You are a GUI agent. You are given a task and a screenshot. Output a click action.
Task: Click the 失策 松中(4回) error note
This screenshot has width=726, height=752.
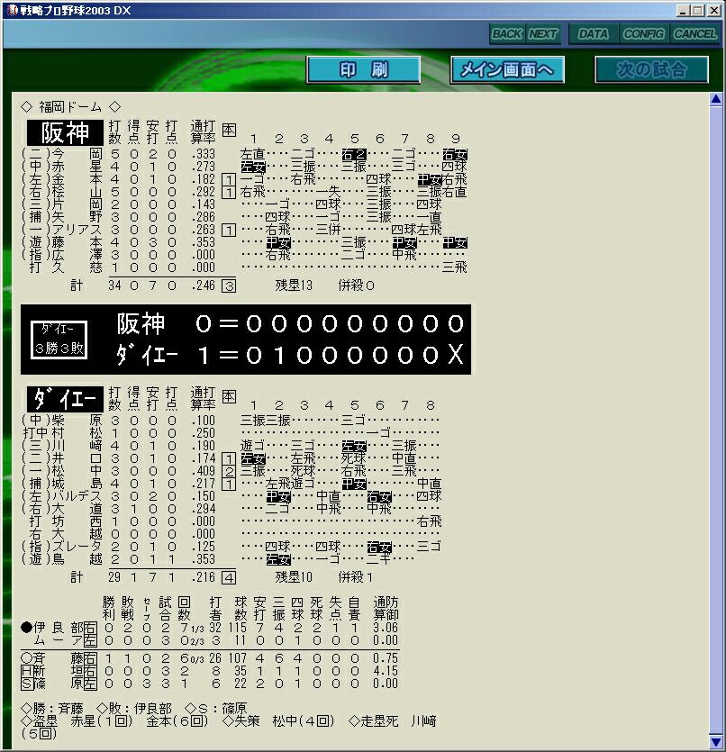(279, 720)
